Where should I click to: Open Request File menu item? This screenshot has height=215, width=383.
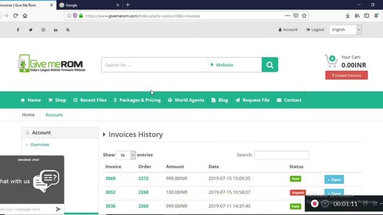pyautogui.click(x=253, y=100)
